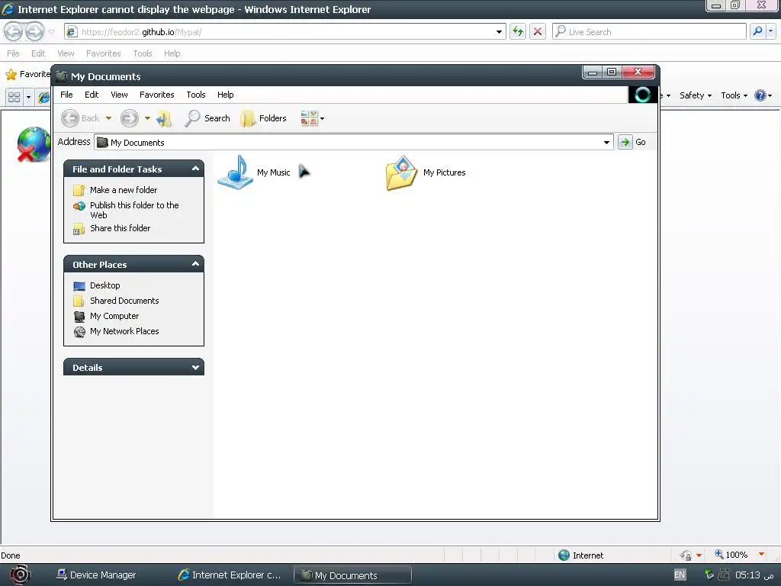Click the Quick Tabs grid icon

(x=14, y=97)
